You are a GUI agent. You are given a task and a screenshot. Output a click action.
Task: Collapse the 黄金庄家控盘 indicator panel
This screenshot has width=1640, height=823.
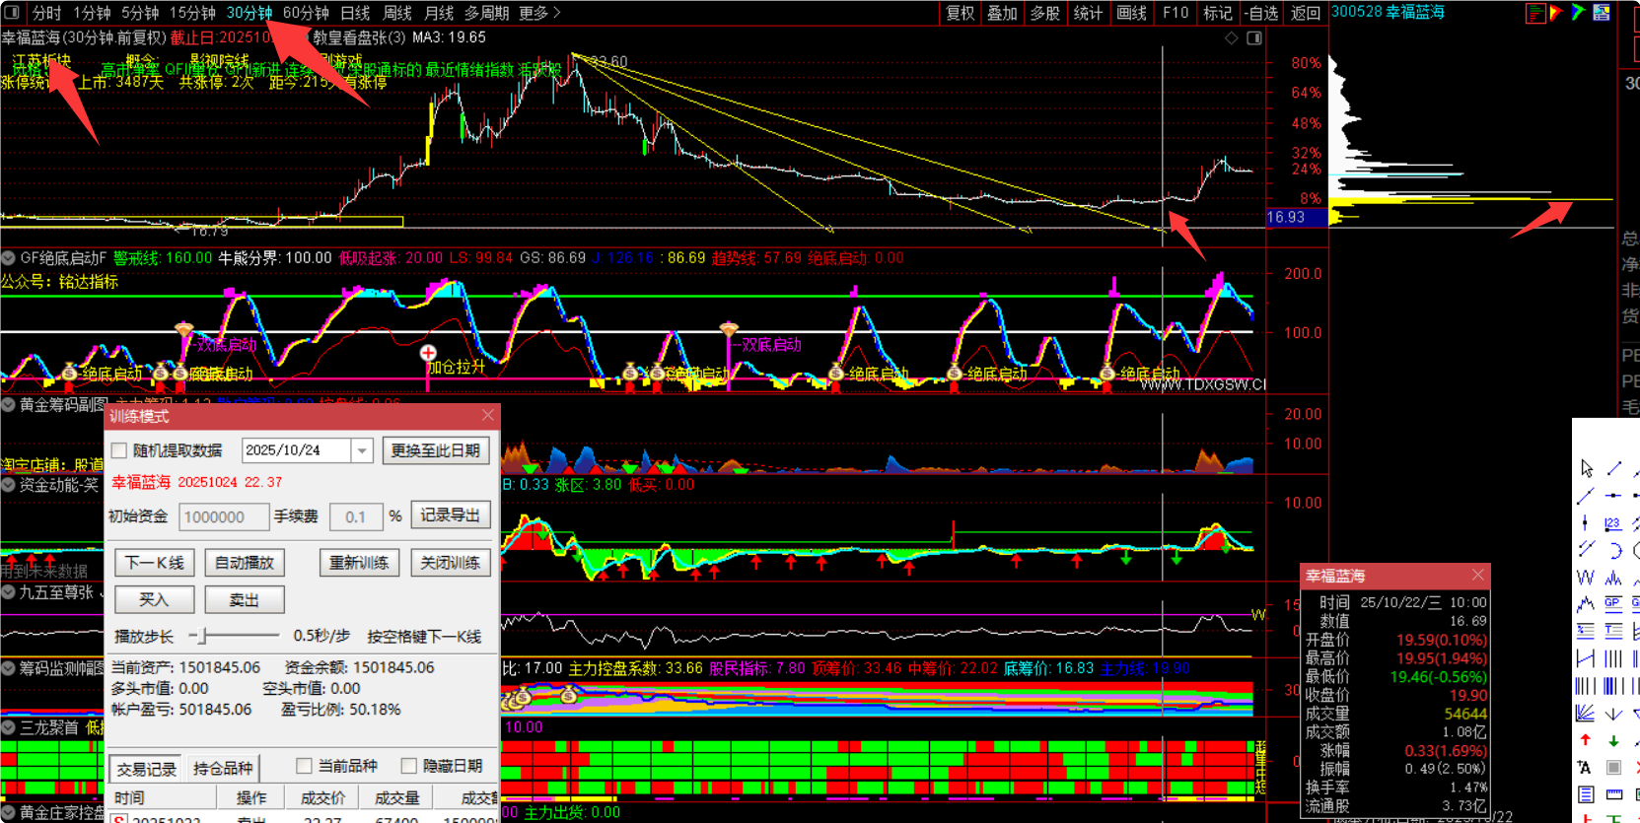click(x=9, y=813)
